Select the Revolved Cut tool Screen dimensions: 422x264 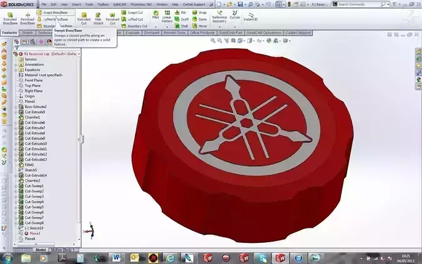pos(112,18)
